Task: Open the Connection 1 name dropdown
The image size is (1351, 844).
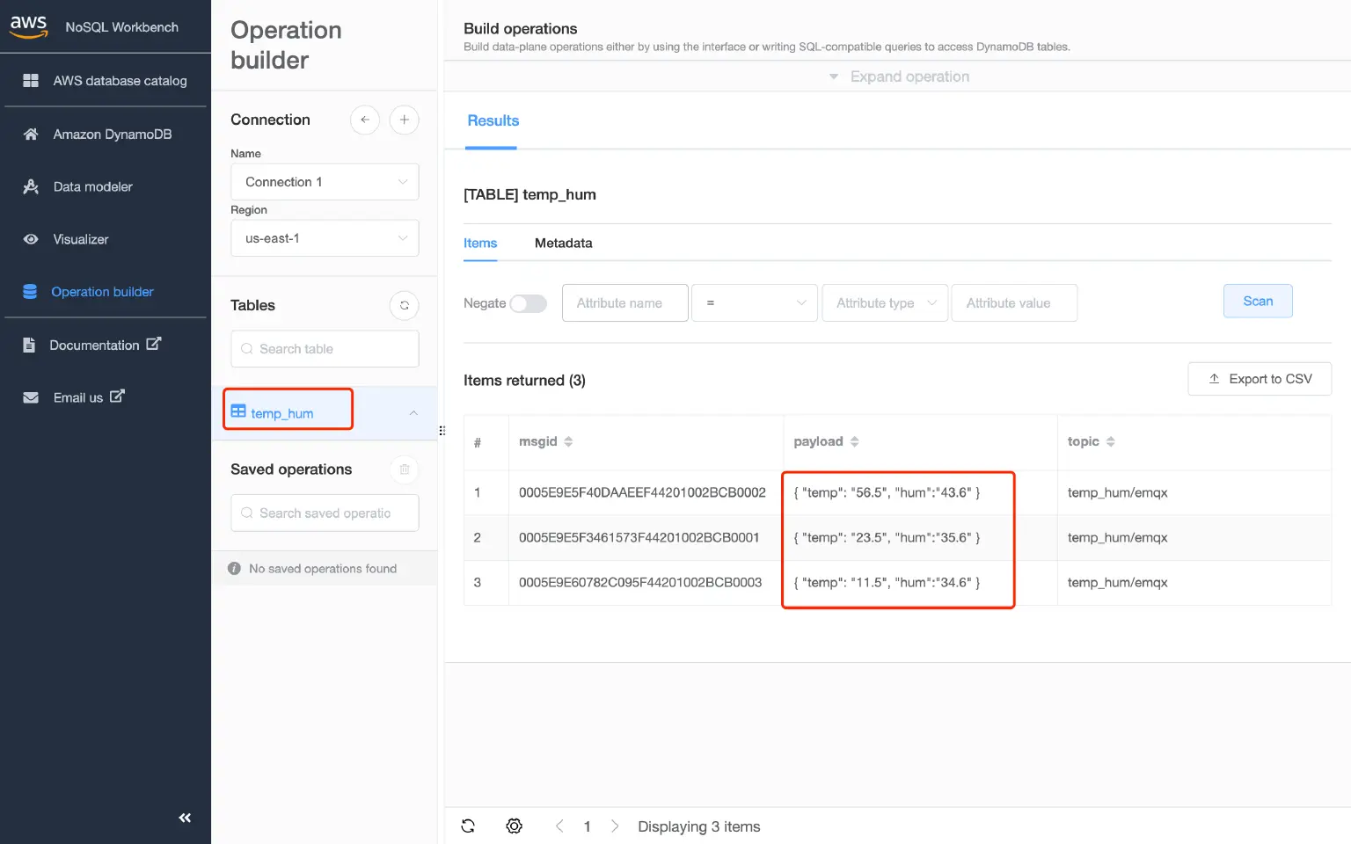Action: tap(325, 182)
